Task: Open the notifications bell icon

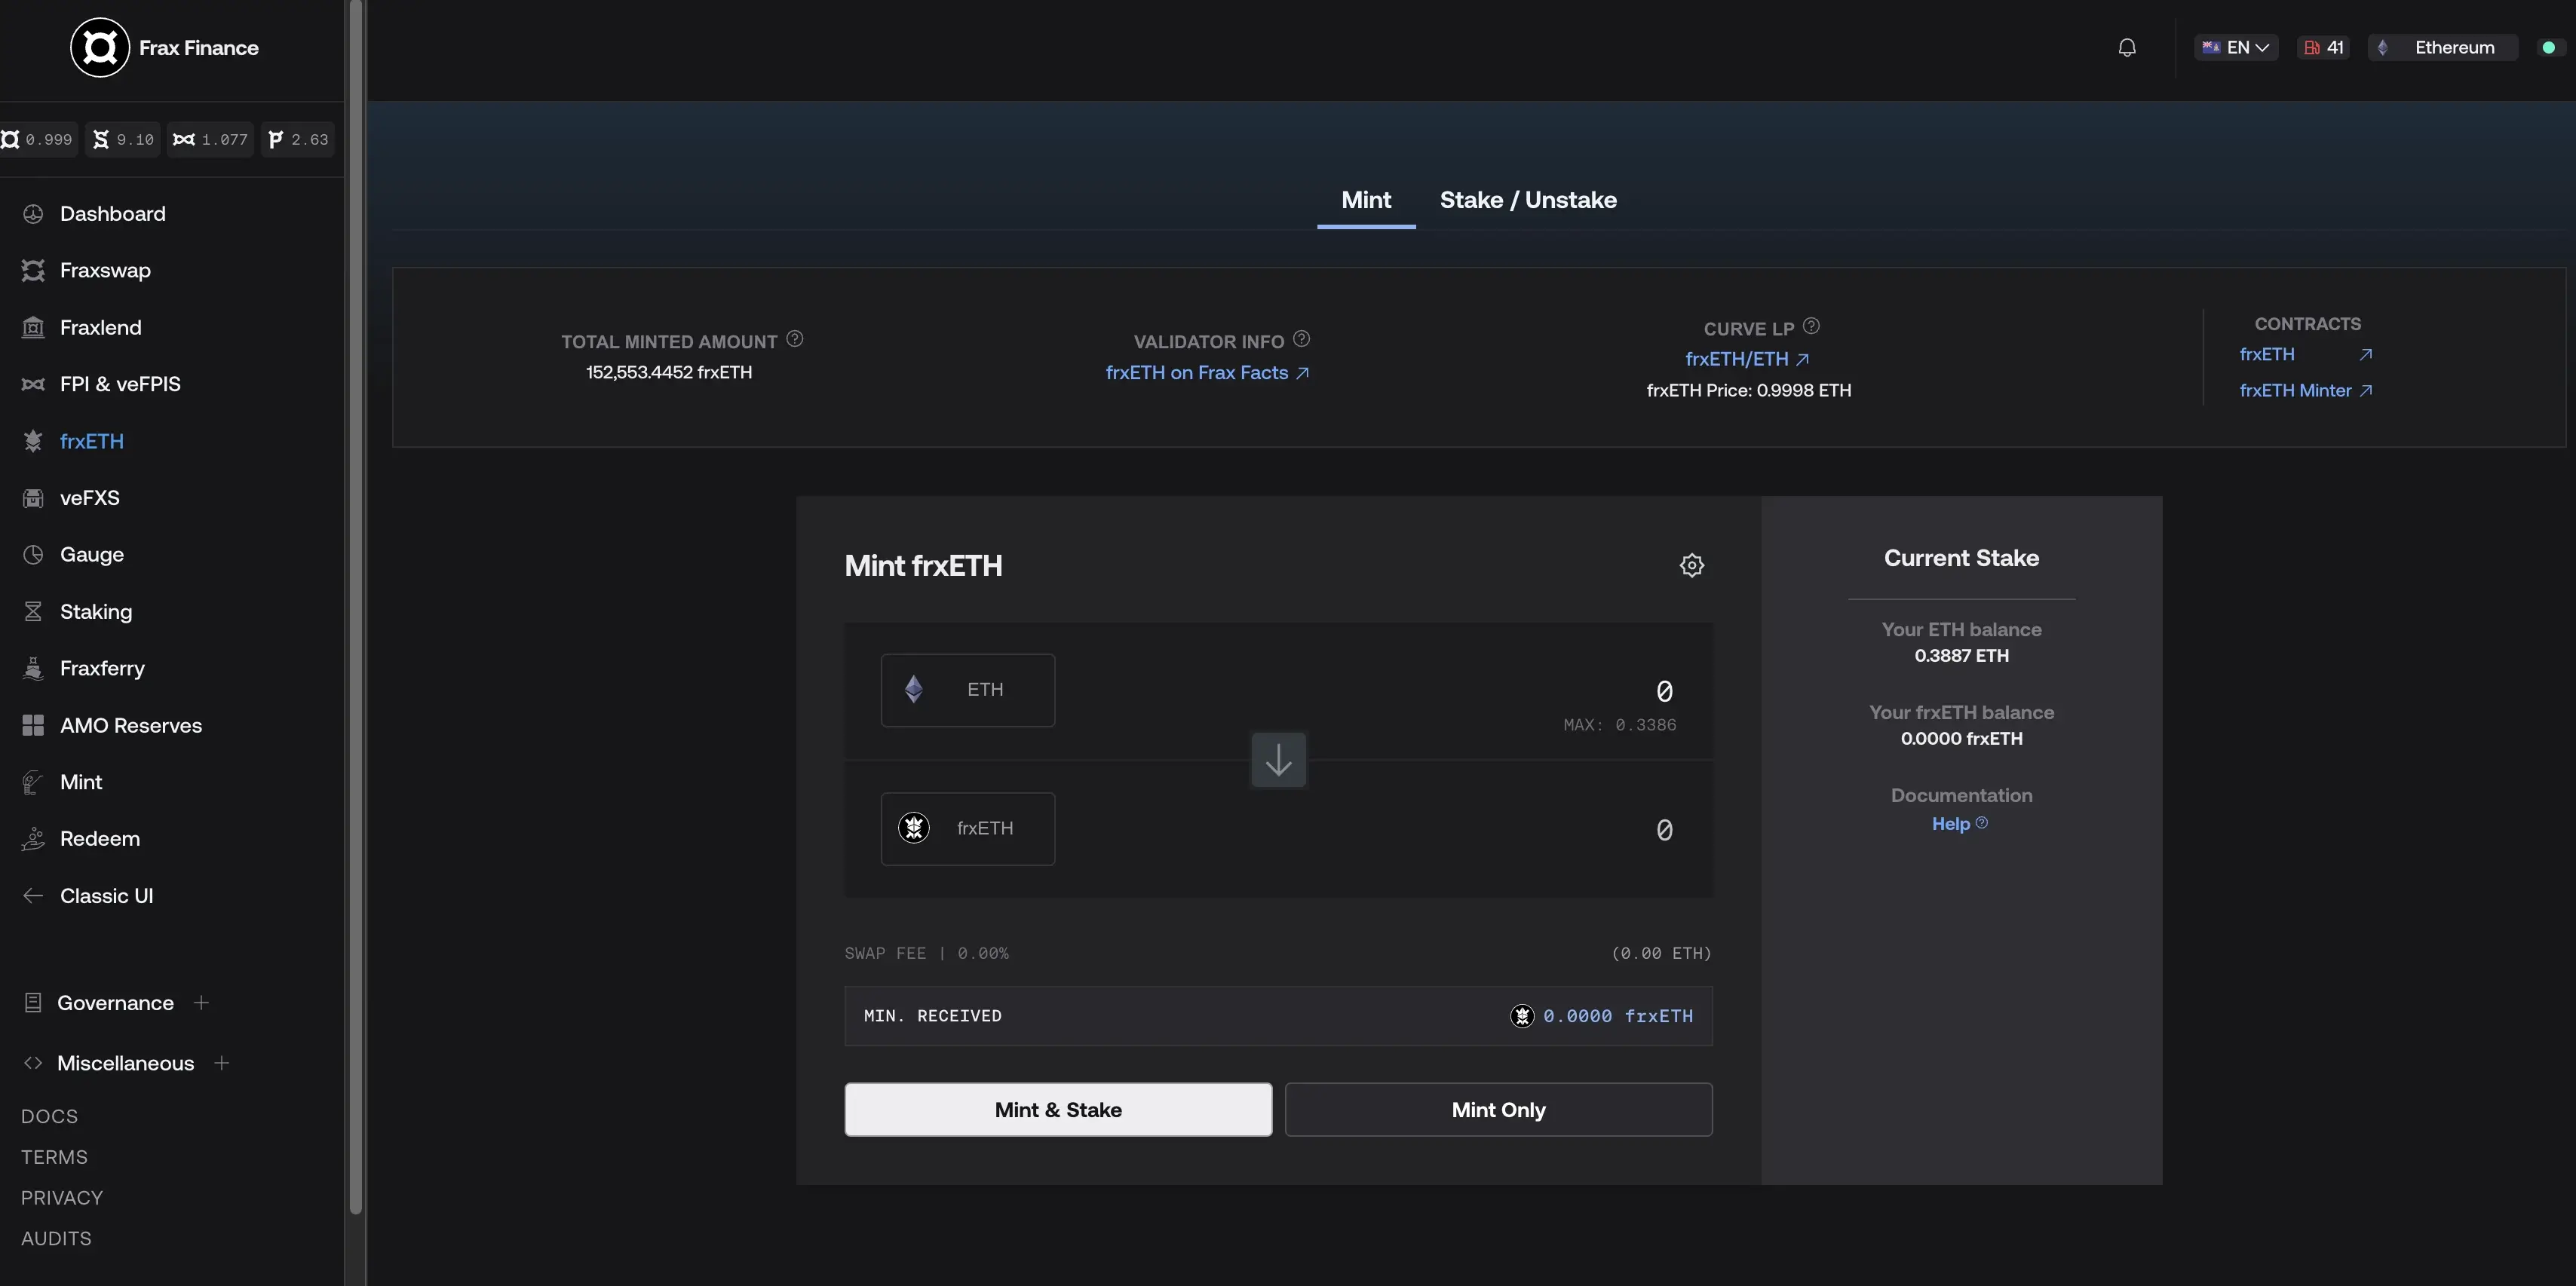Action: [2127, 48]
